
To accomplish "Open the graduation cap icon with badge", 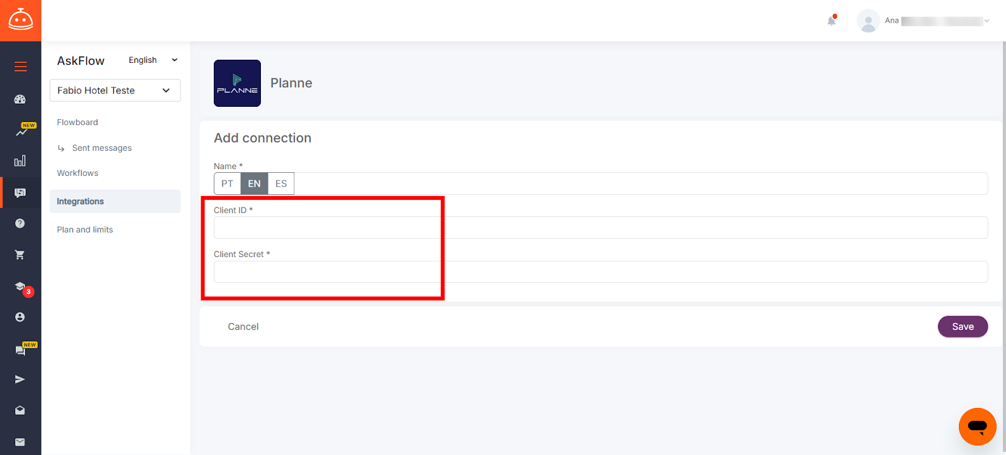I will pyautogui.click(x=21, y=288).
